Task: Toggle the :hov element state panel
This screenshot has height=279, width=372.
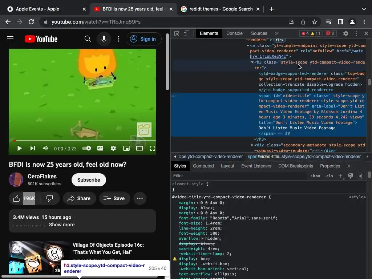Action: coord(315,176)
